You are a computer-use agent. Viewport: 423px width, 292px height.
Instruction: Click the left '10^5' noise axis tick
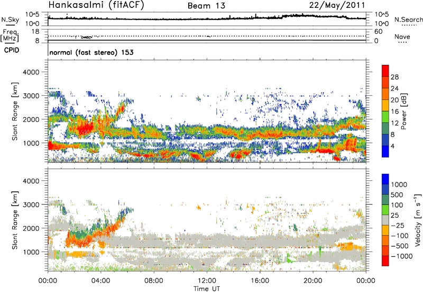[32, 14]
